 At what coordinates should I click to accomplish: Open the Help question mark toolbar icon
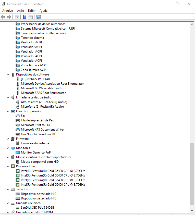click(x=25, y=17)
